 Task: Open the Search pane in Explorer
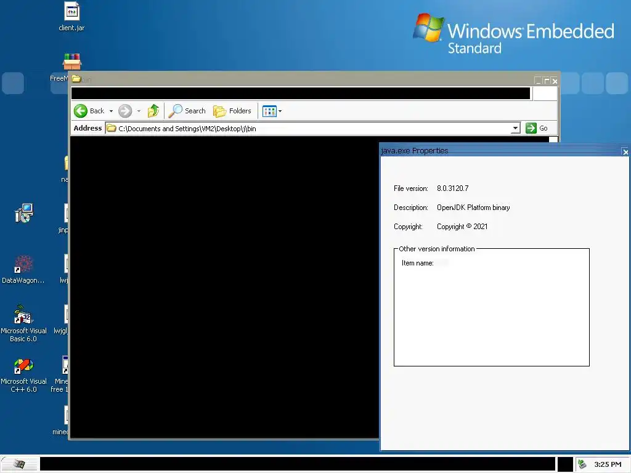[187, 111]
